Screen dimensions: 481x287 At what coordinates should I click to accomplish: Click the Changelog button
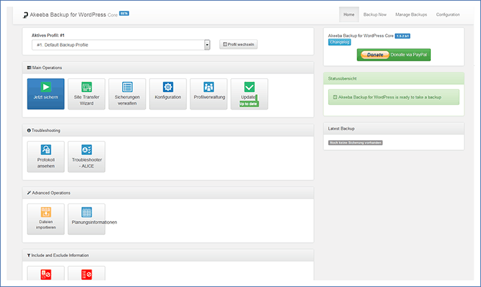(x=339, y=42)
